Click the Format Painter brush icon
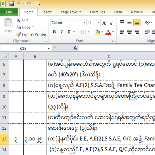Screen dimensions: 155x155 click(x=18, y=34)
